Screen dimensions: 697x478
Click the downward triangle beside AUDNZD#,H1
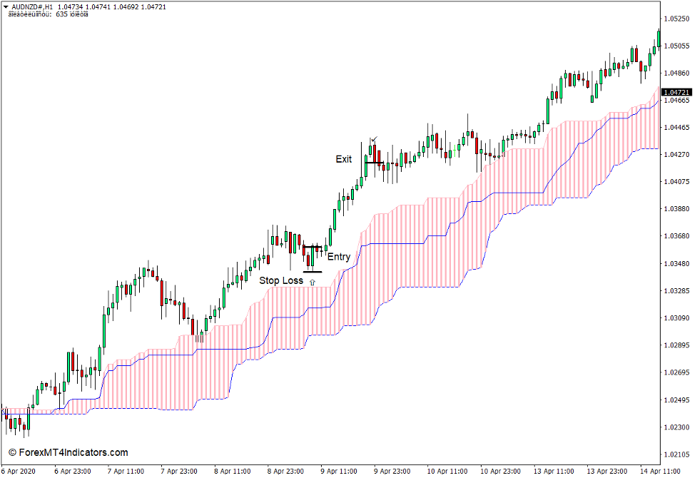click(6, 7)
